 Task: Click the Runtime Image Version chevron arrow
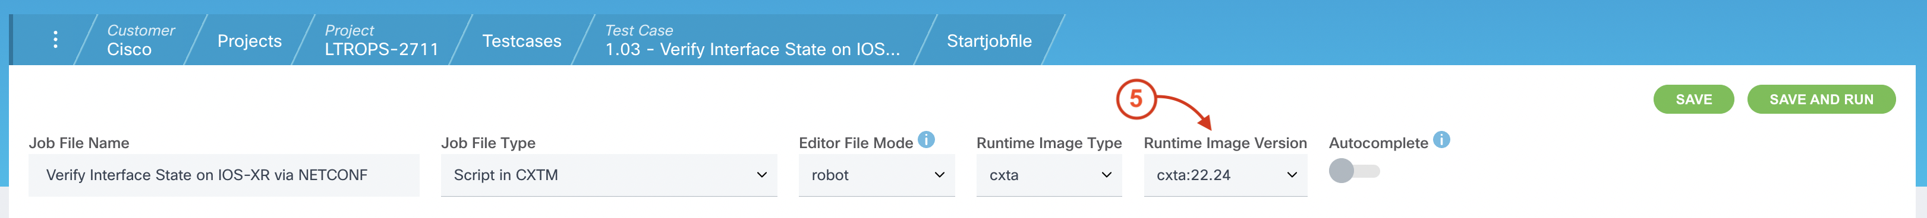1292,175
